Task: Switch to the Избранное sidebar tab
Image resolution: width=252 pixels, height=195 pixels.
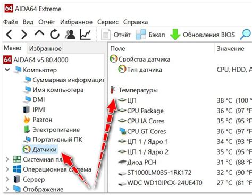Action: (x=45, y=48)
